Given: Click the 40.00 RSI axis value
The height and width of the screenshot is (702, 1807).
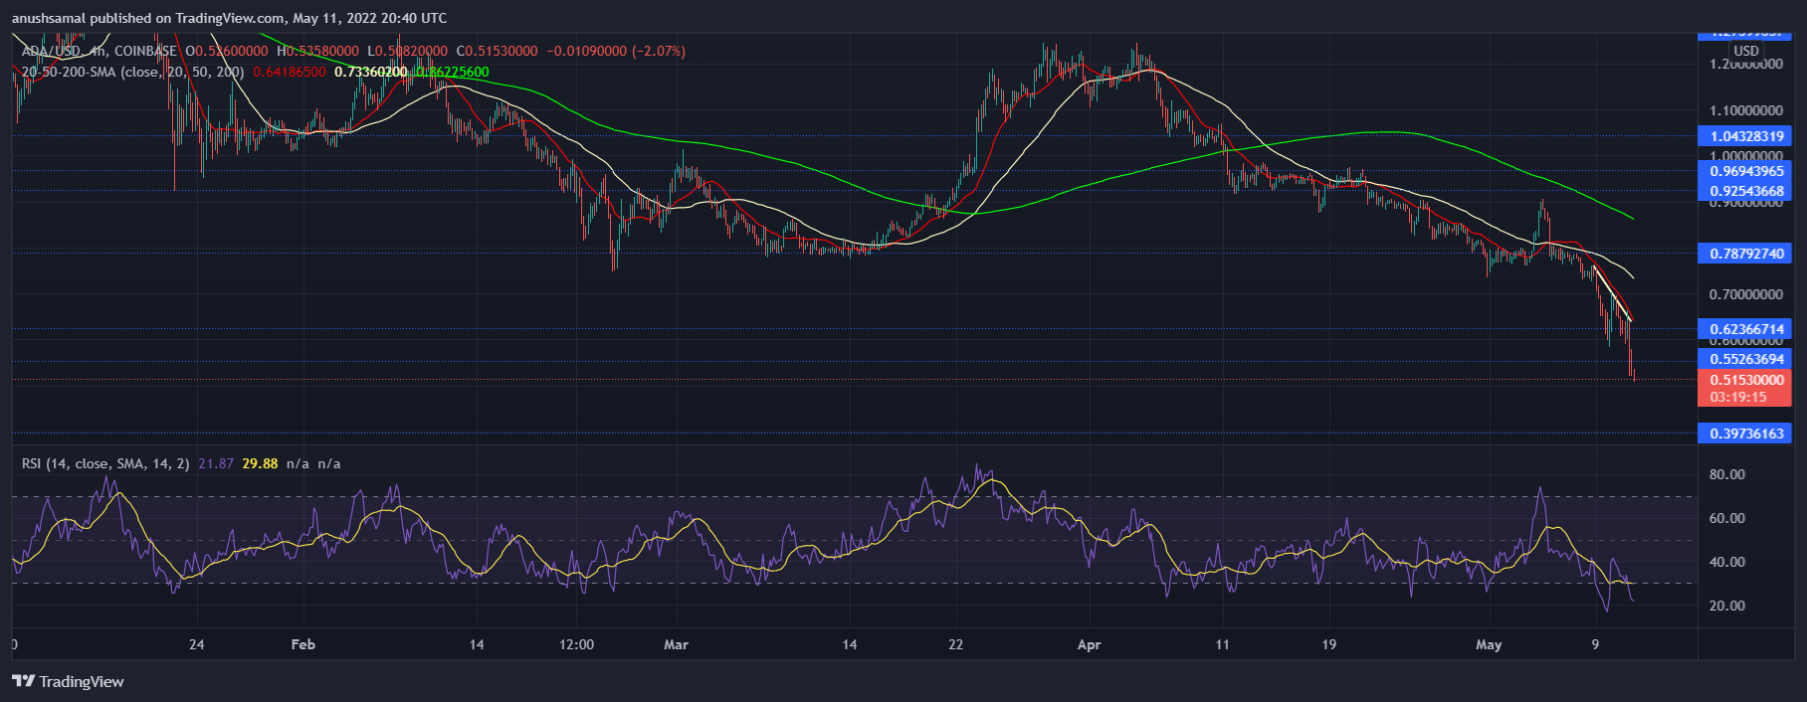Looking at the screenshot, I should click(1727, 562).
